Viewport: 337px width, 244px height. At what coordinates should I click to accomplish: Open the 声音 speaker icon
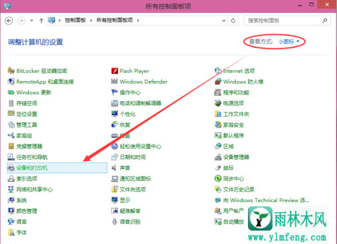pyautogui.click(x=115, y=168)
